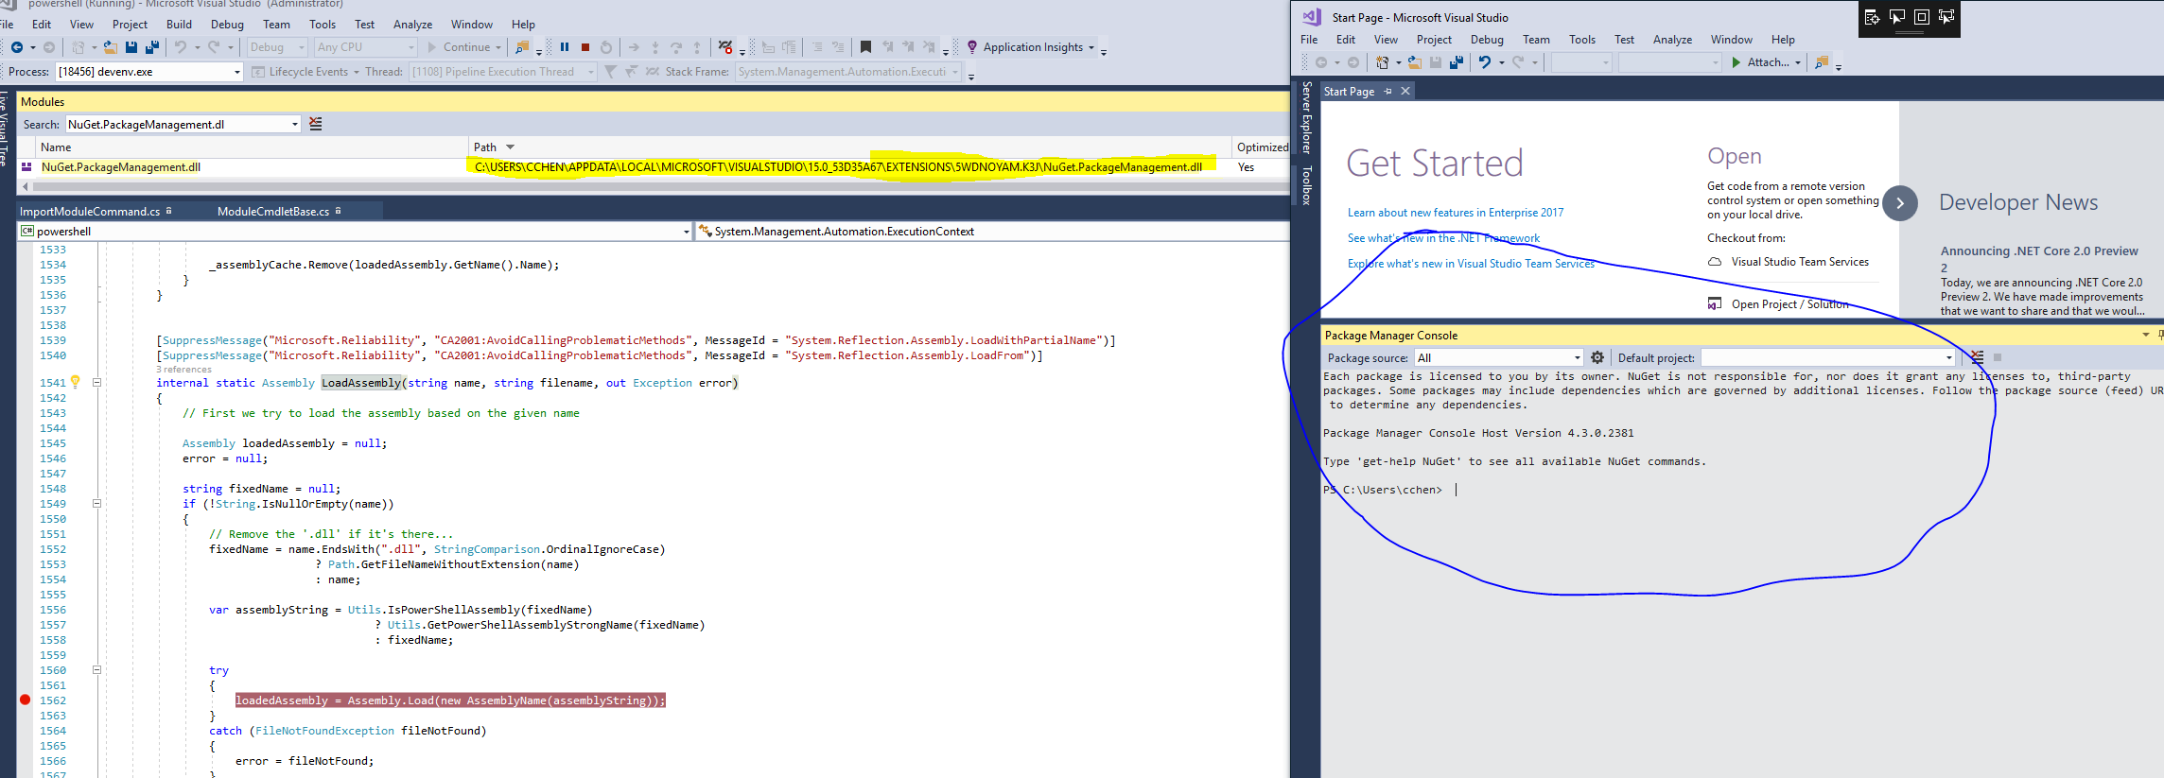Click red breakpoint glyph on line 1562

(26, 700)
